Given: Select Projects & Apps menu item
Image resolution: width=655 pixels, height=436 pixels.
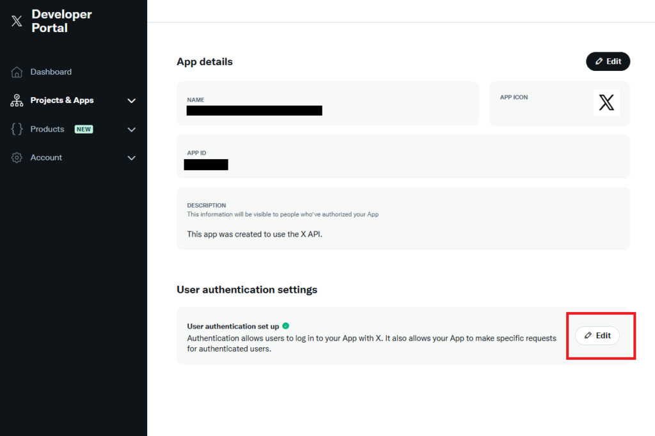Looking at the screenshot, I should click(x=62, y=100).
